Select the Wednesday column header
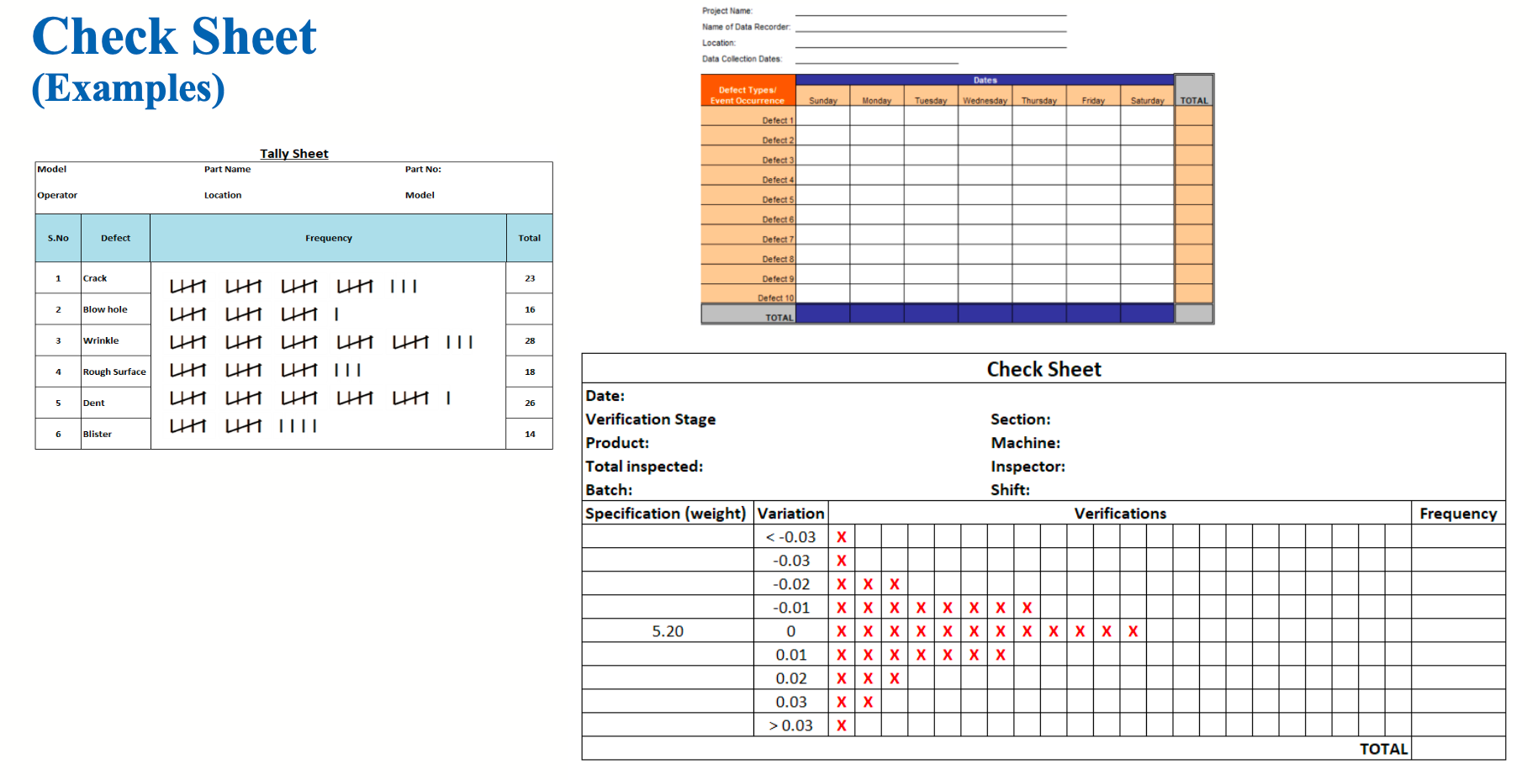Image resolution: width=1532 pixels, height=780 pixels. click(x=985, y=101)
